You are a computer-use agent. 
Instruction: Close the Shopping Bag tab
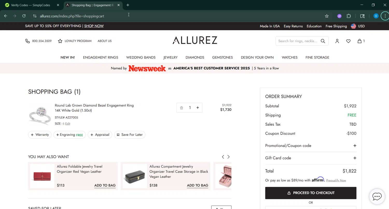pyautogui.click(x=119, y=5)
